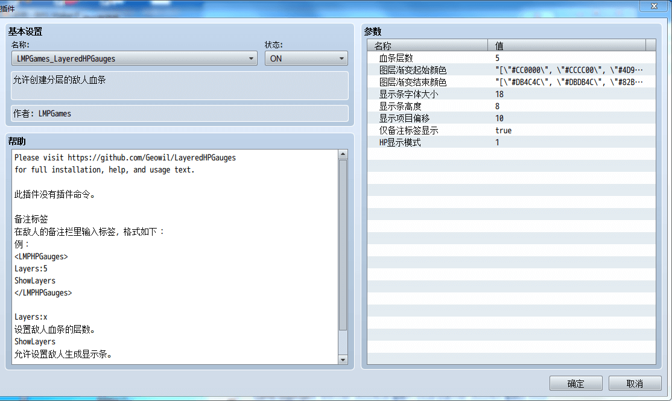The width and height of the screenshot is (672, 401).
Task: Click the GitHub URL line in help text
Action: [x=125, y=157]
